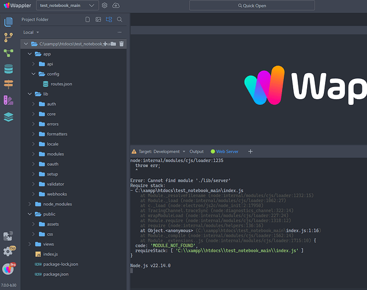Click the project search magnifier icon
367x290 pixels.
coord(120,19)
